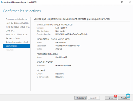Click the disabled Suivant button

(94, 98)
